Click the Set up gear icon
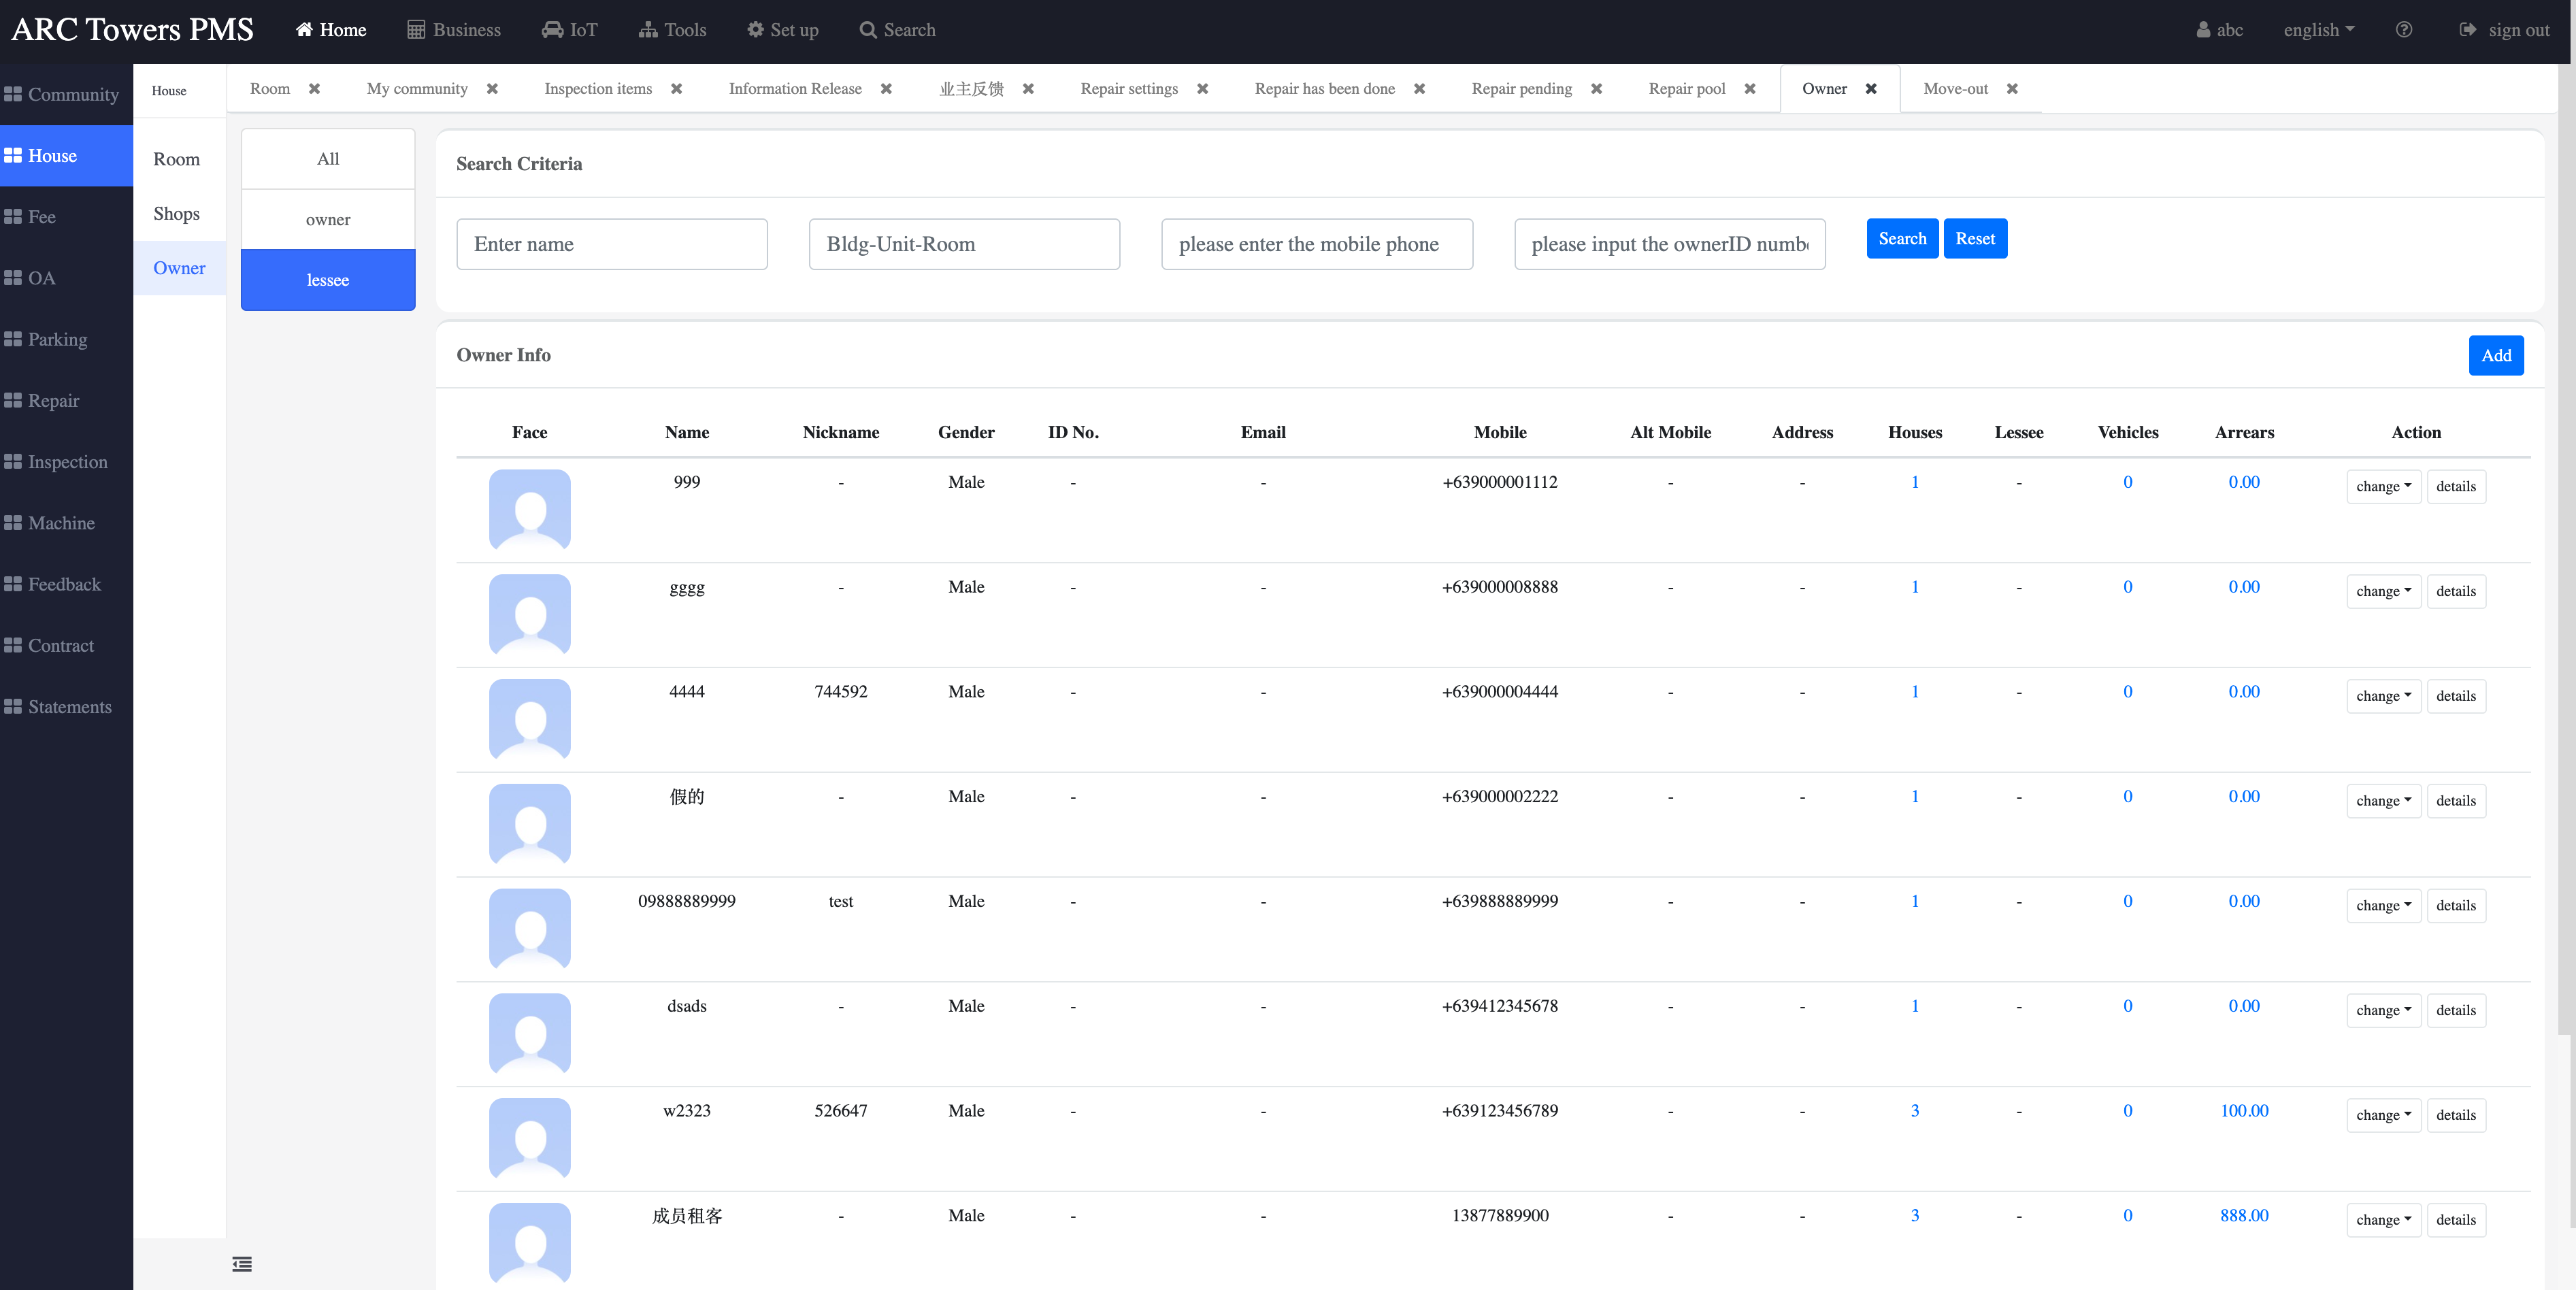Viewport: 2576px width, 1290px height. [x=755, y=30]
